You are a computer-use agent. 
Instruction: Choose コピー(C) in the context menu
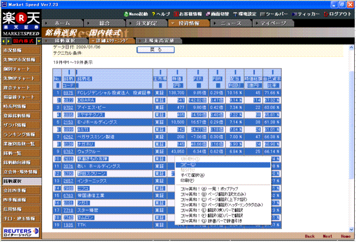point(223,164)
